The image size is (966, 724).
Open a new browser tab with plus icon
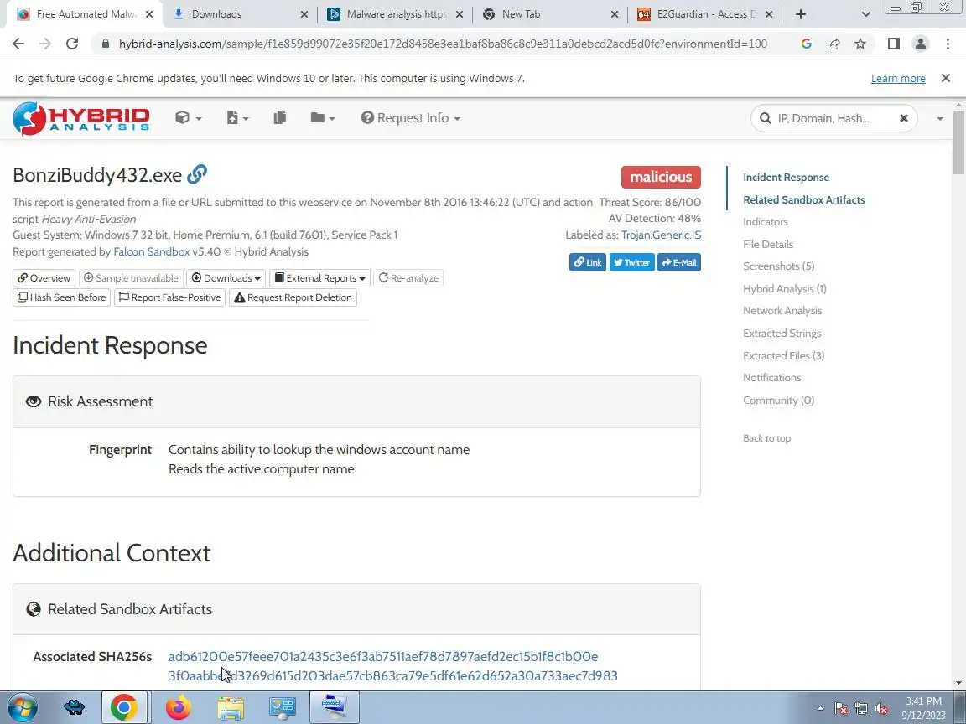coord(801,14)
